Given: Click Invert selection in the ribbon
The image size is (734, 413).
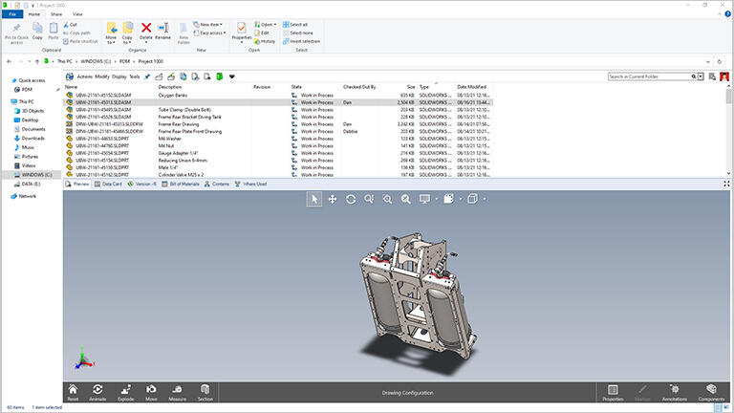Looking at the screenshot, I should [304, 41].
